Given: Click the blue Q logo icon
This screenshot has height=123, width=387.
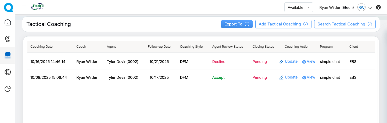Looking at the screenshot, I should 8,7.
